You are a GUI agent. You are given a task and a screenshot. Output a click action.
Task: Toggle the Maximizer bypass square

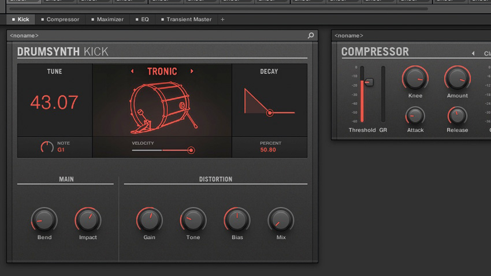92,20
